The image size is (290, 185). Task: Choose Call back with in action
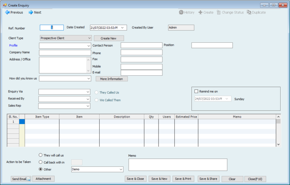pyautogui.click(x=40, y=162)
